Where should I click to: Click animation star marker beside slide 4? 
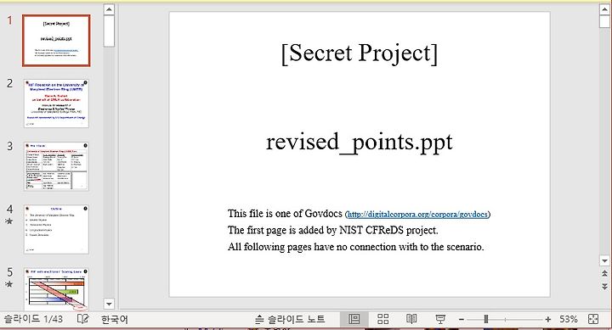[x=9, y=221]
